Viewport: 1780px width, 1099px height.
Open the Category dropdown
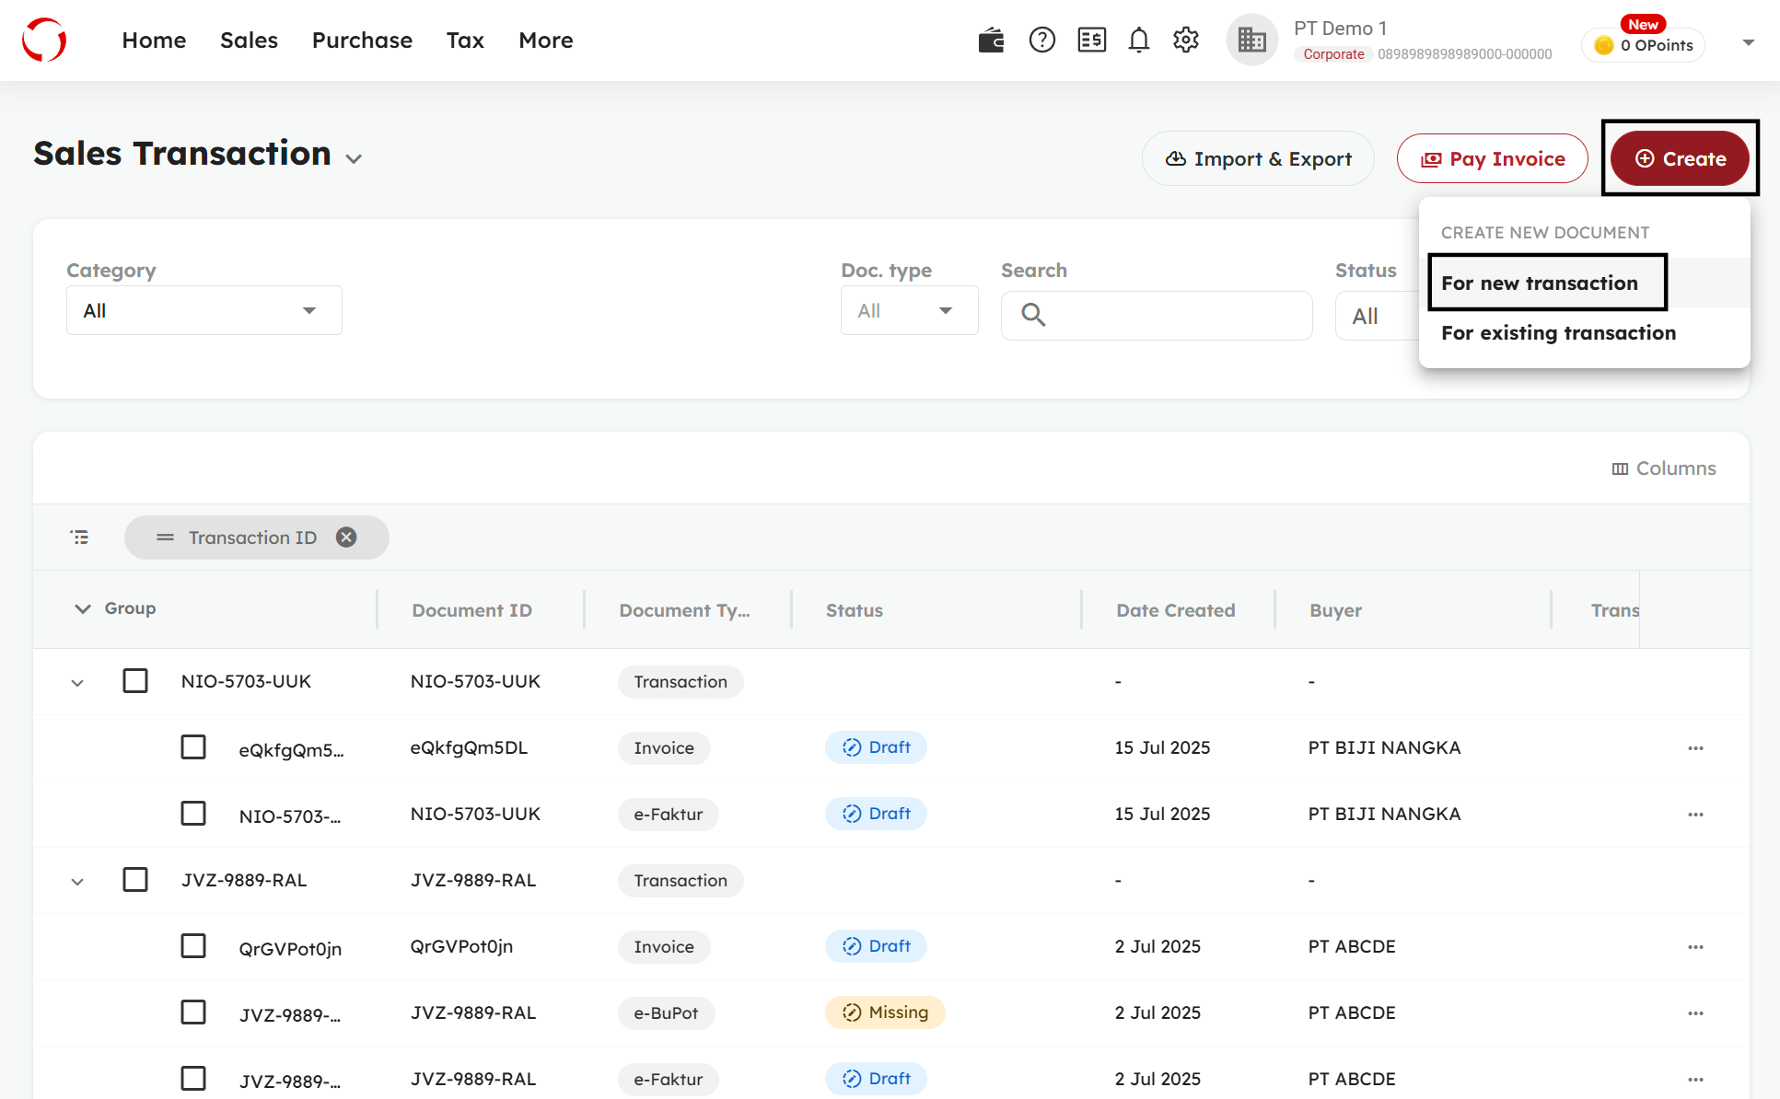(x=204, y=311)
